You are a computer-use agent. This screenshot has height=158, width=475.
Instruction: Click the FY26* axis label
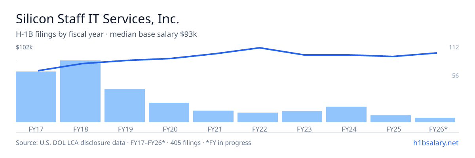click(438, 129)
